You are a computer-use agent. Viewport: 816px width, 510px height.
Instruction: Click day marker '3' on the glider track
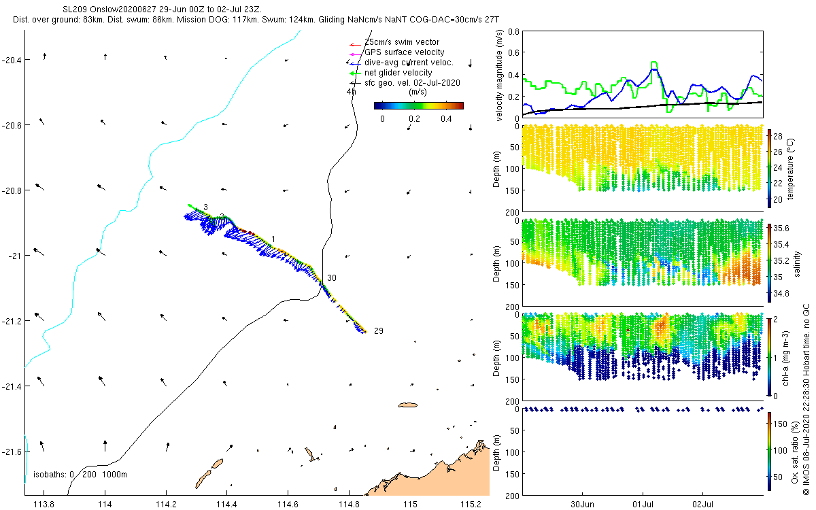pos(205,207)
